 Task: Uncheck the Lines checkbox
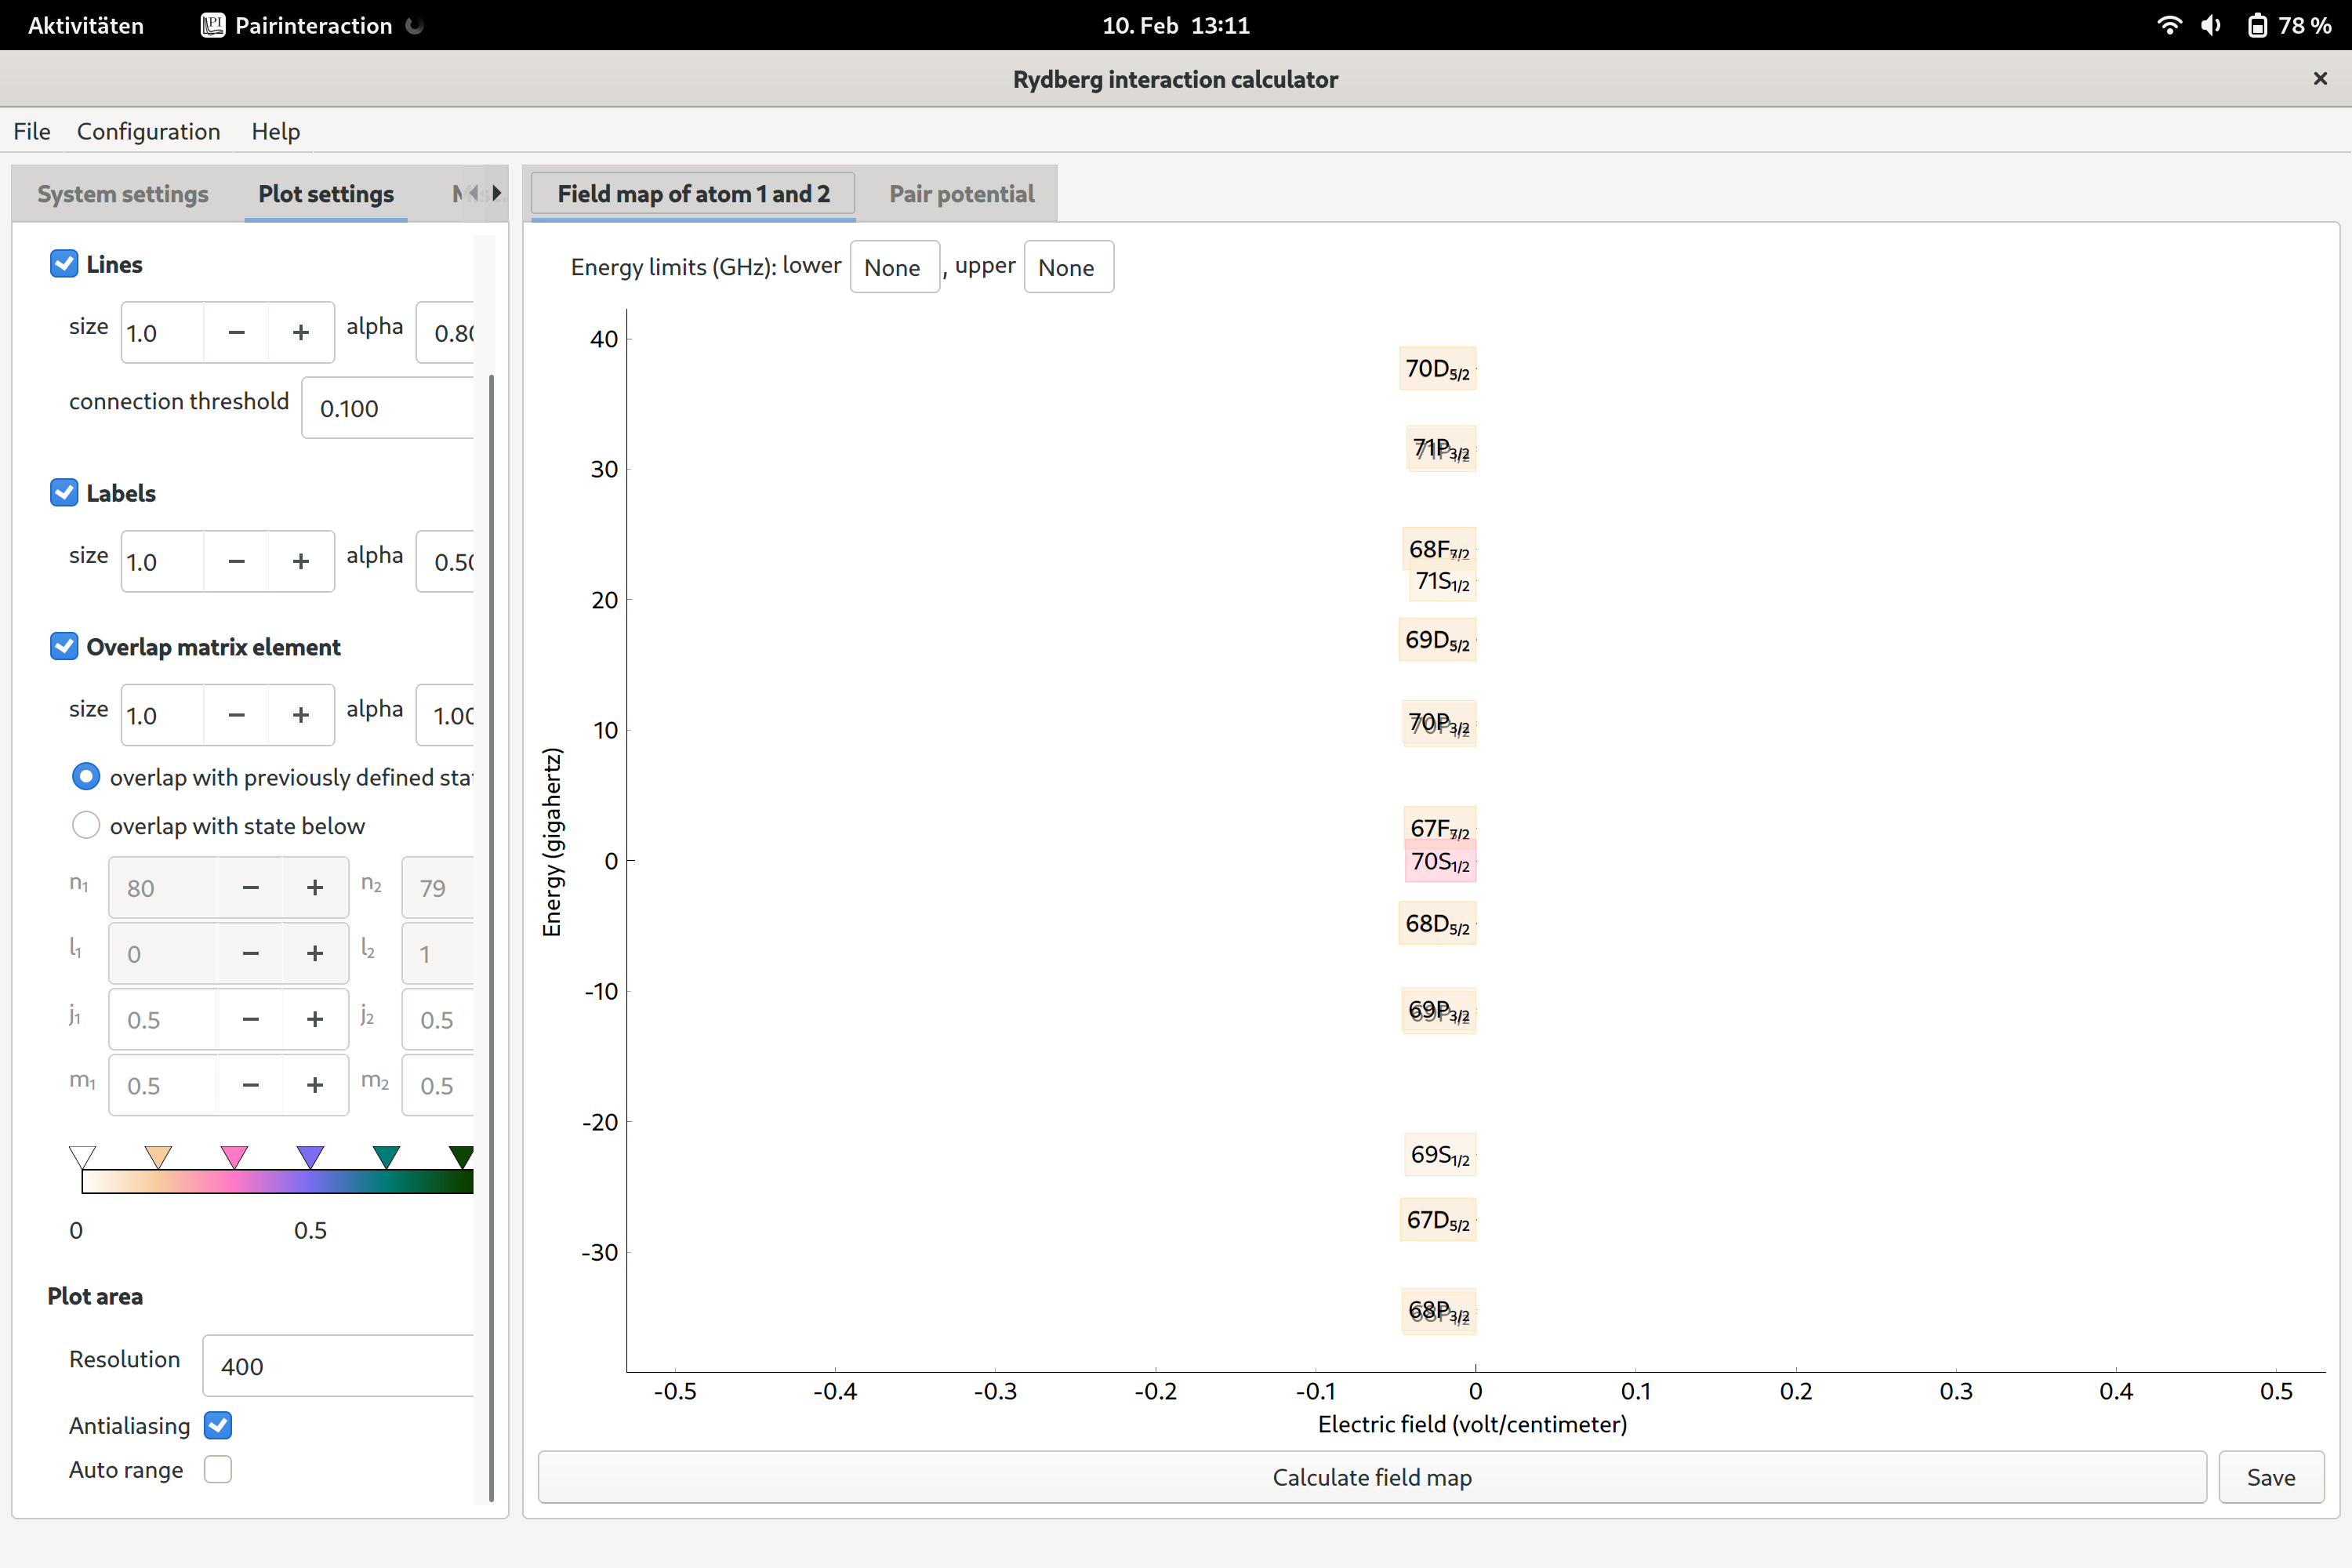click(64, 263)
